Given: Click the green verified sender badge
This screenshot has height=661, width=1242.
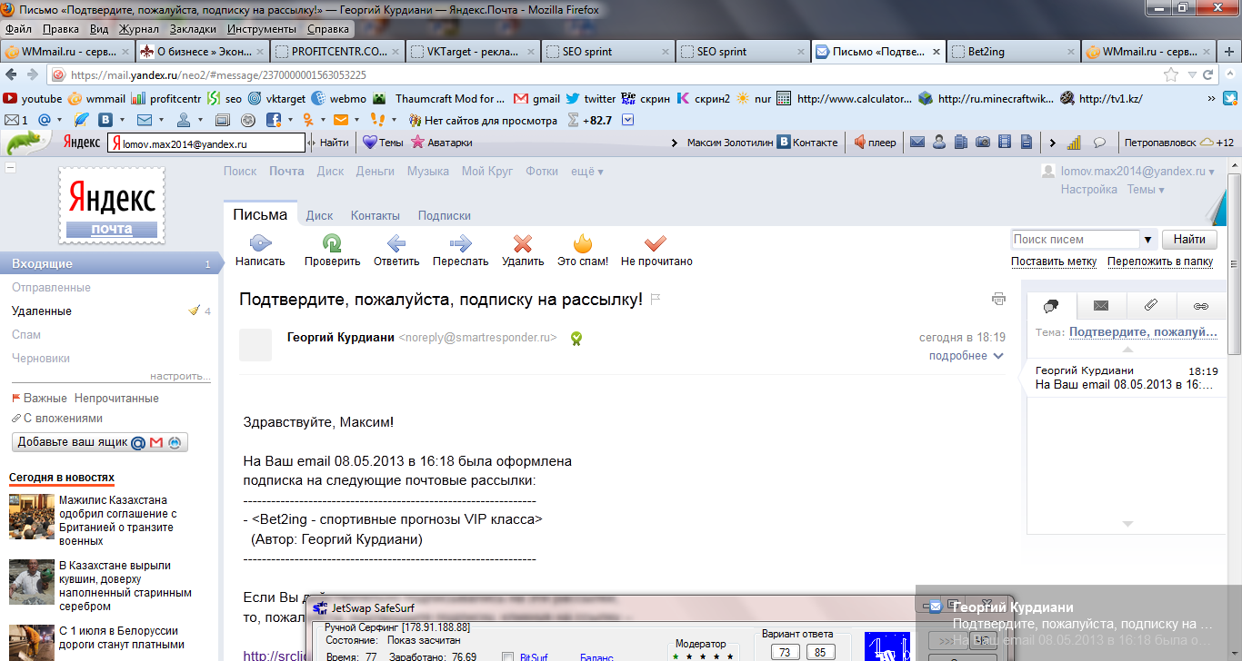Looking at the screenshot, I should tap(576, 338).
